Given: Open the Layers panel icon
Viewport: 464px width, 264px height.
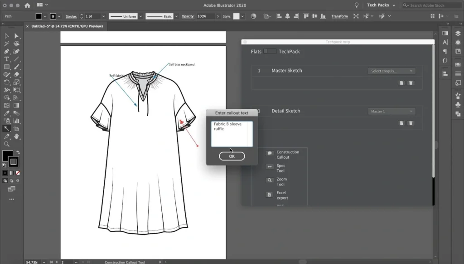Looking at the screenshot, I should pyautogui.click(x=458, y=33).
